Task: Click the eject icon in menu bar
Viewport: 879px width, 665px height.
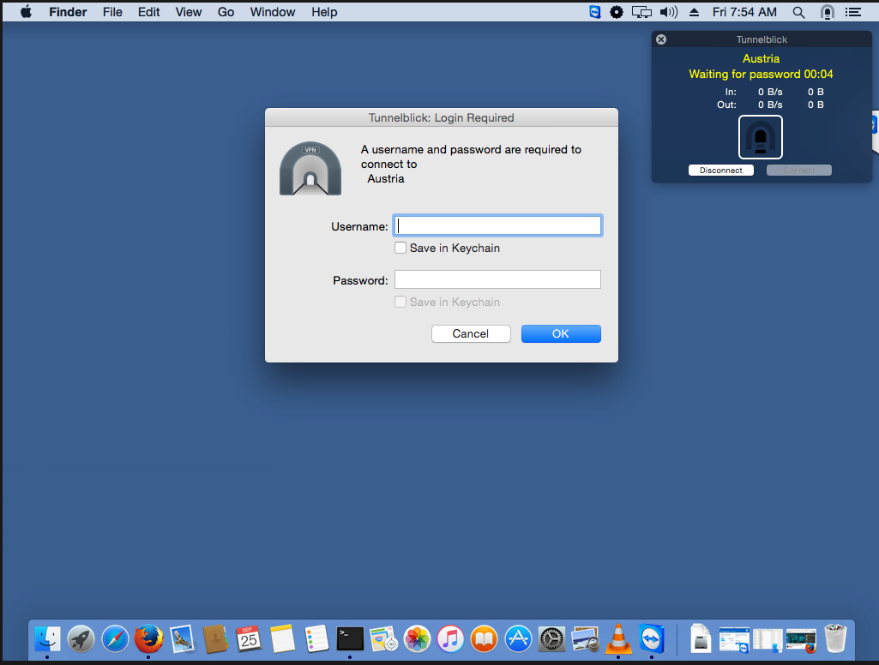Action: coord(694,12)
